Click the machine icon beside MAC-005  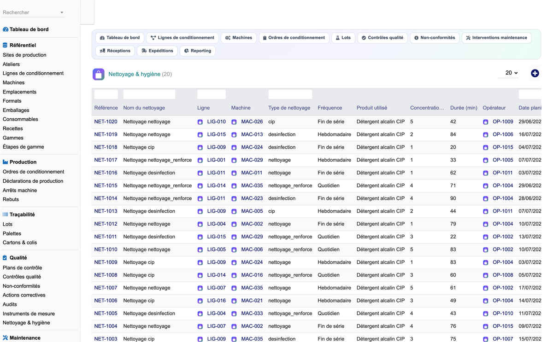234,211
